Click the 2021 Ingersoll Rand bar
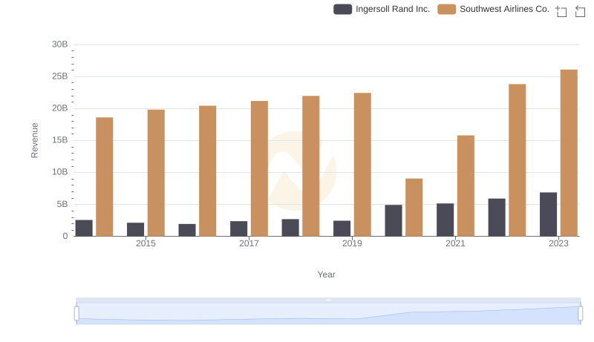This screenshot has width=594, height=342. [x=445, y=220]
